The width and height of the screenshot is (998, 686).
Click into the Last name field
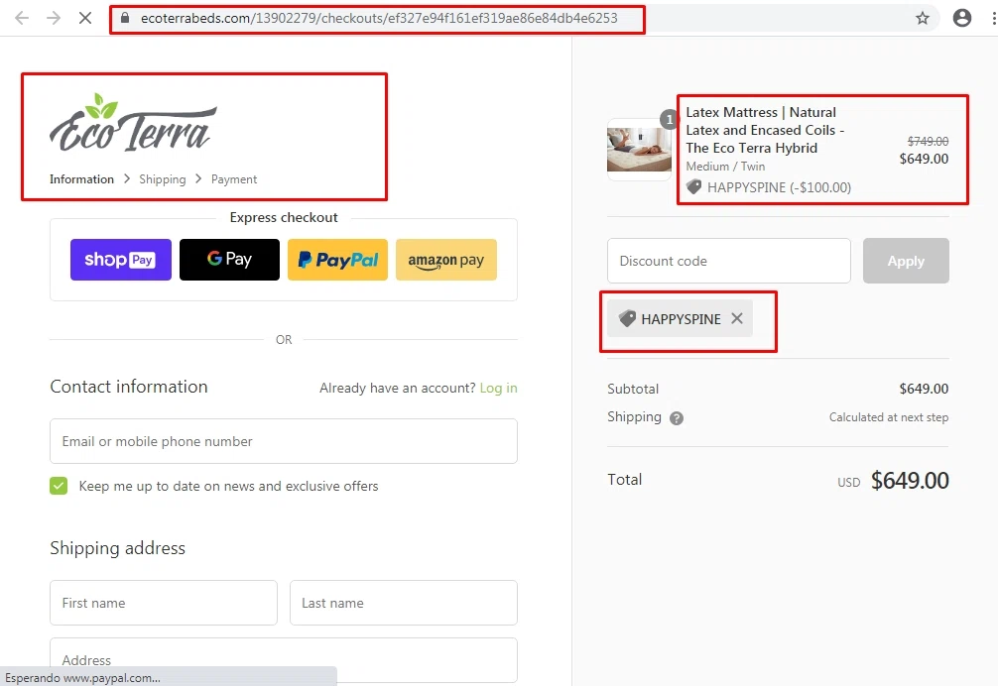click(x=404, y=603)
